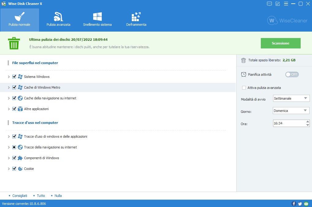The height and width of the screenshot is (207, 312).
Task: Uncheck Cache di Windows Metro checkbox
Action: [x=14, y=87]
